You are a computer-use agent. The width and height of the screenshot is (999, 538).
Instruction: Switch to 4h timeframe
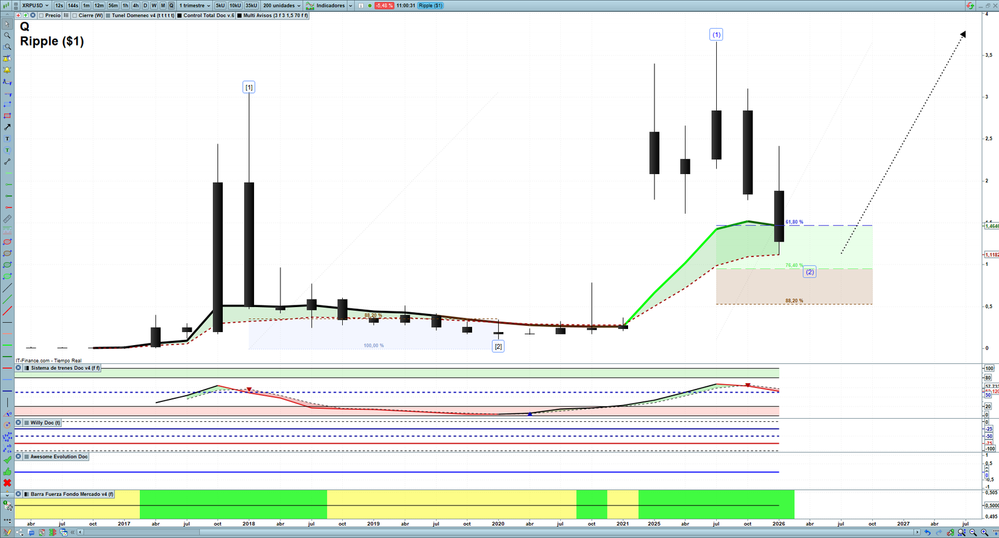[135, 6]
